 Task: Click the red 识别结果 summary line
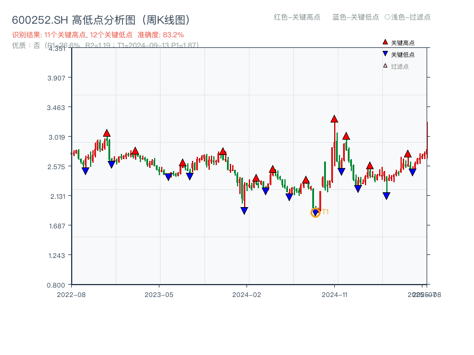pos(98,35)
